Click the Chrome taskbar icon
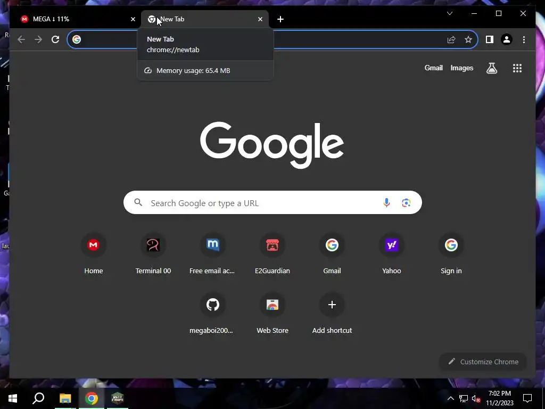Viewport: 545px width, 409px height. (92, 398)
